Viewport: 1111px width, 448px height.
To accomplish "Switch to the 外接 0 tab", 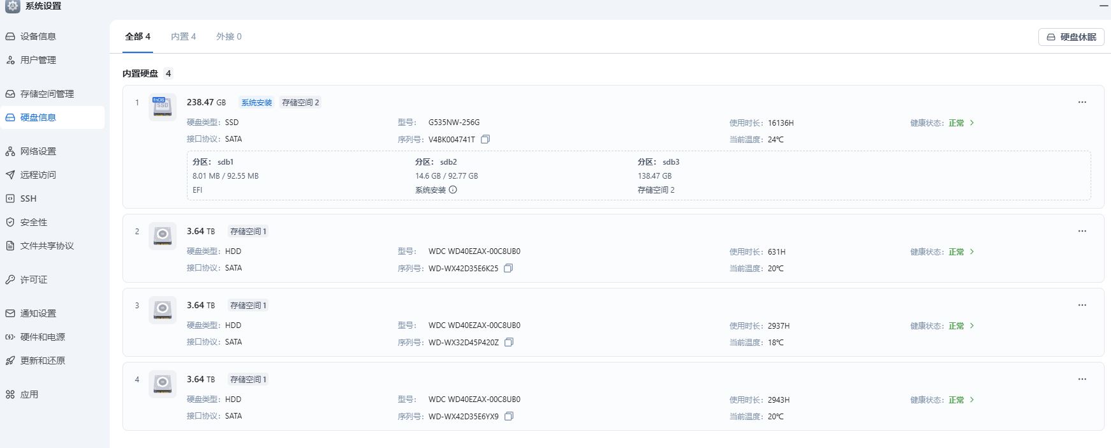I will 229,36.
